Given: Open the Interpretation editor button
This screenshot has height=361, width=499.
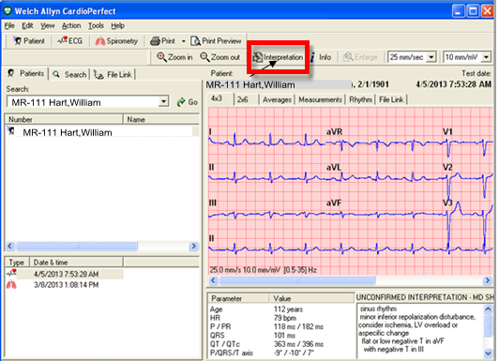Looking at the screenshot, I should (x=278, y=57).
